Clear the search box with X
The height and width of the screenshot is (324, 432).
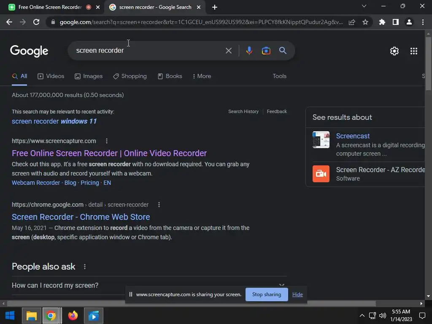coord(228,51)
